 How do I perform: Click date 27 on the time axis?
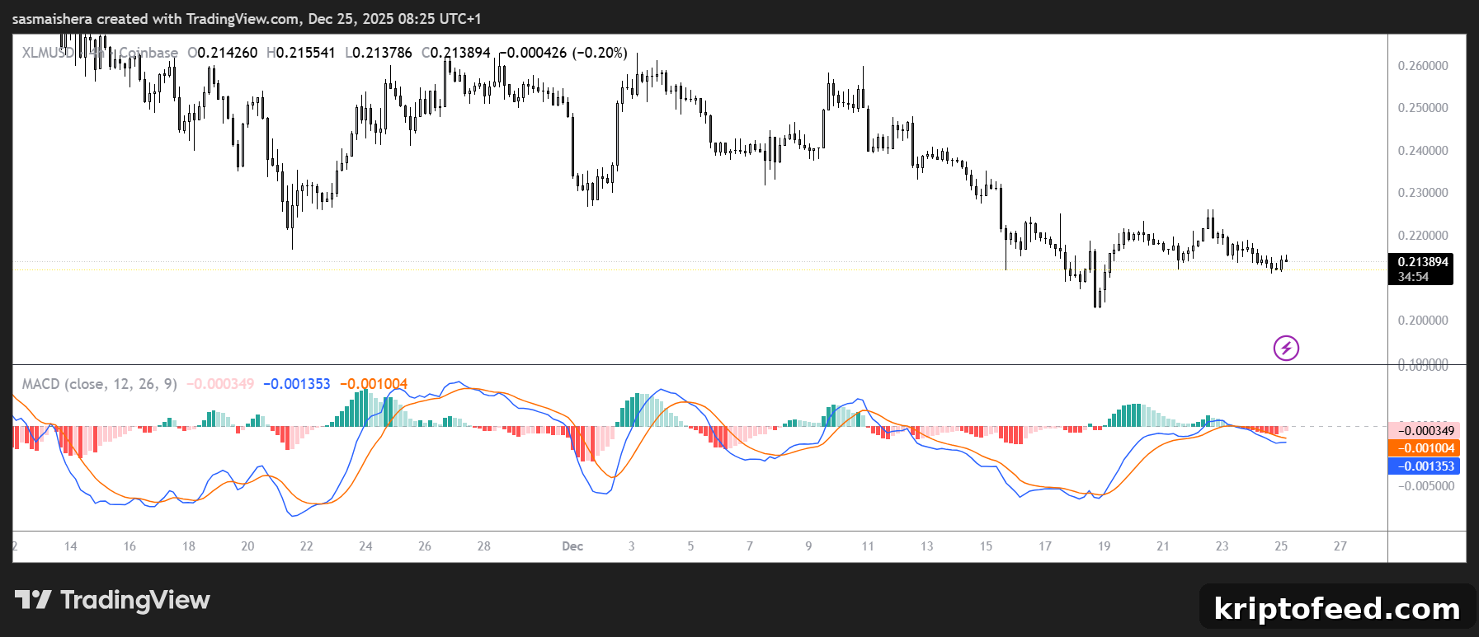click(x=1340, y=546)
